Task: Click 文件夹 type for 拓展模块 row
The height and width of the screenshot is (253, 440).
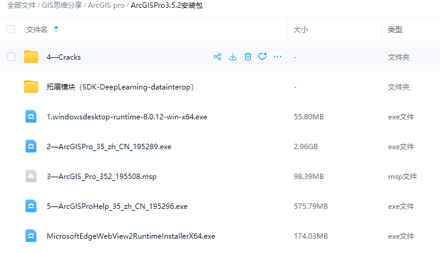Action: pyautogui.click(x=399, y=87)
